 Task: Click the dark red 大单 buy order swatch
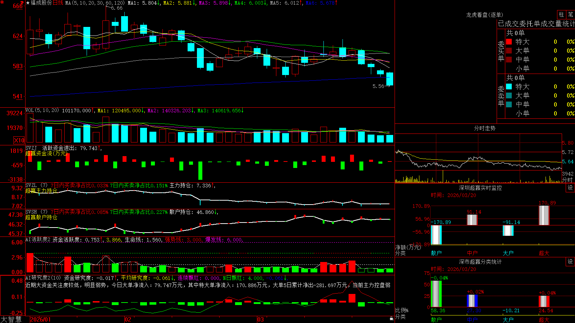[x=509, y=51]
